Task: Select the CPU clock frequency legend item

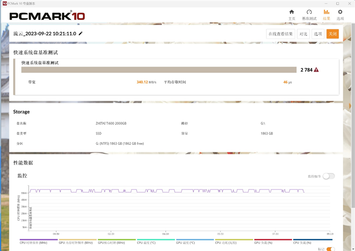Action: [39, 242]
